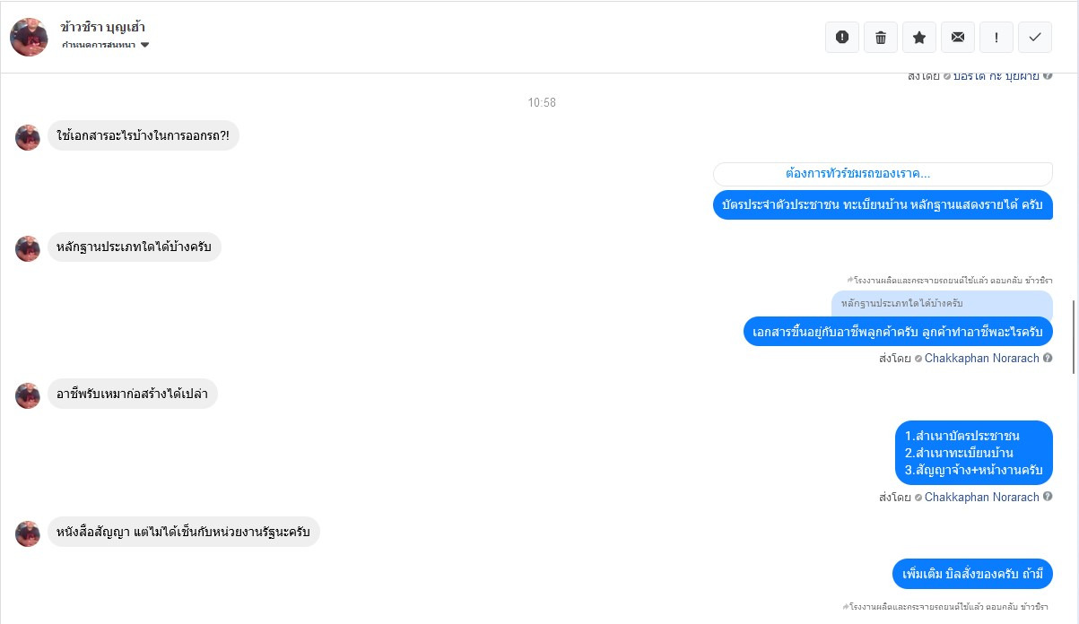The width and height of the screenshot is (1079, 624).
Task: Mark conversation as done checkmark
Action: (x=1035, y=37)
